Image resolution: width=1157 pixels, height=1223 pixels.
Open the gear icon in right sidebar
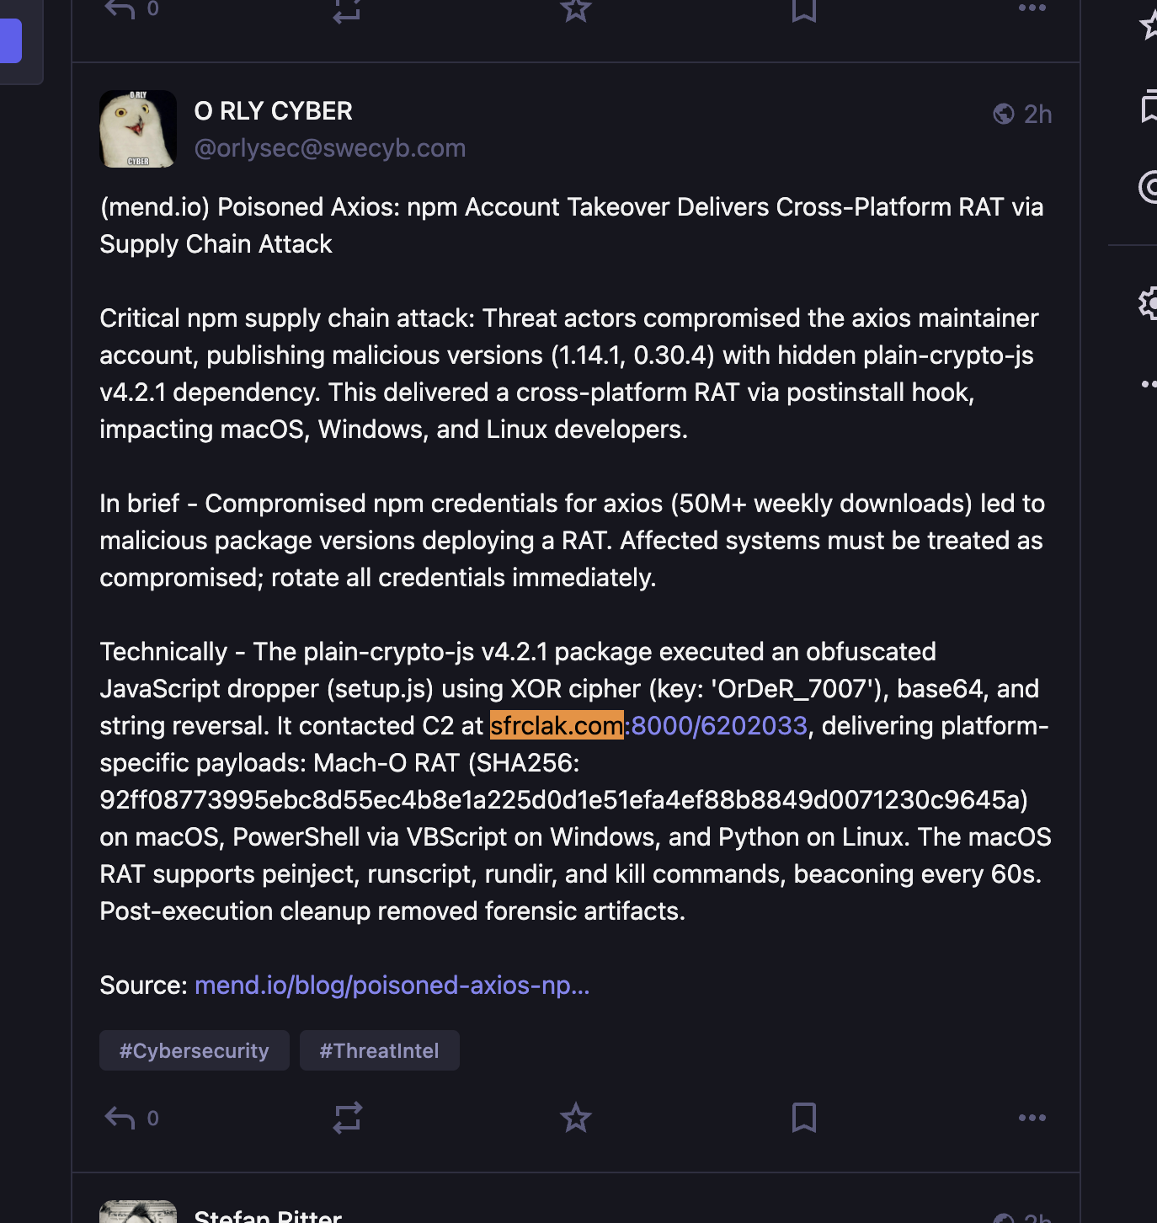[x=1149, y=303]
